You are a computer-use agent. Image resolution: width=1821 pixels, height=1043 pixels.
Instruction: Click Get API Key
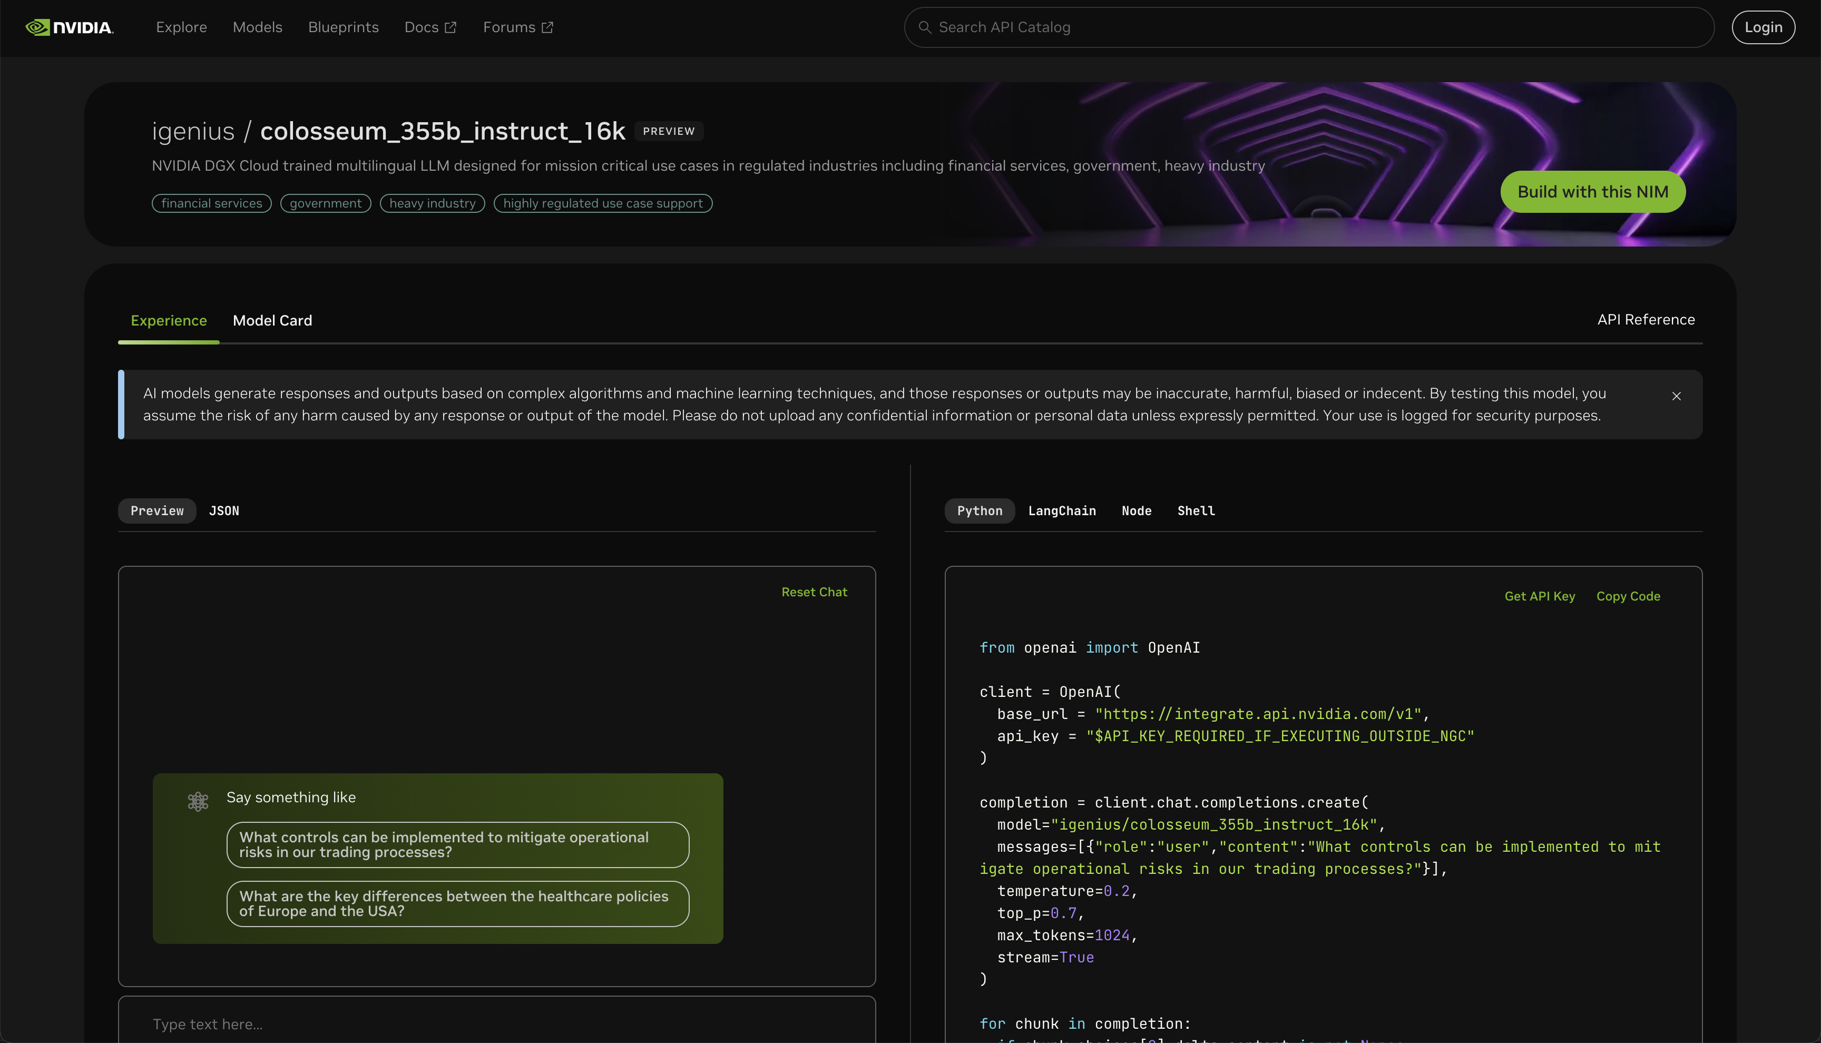pos(1540,596)
